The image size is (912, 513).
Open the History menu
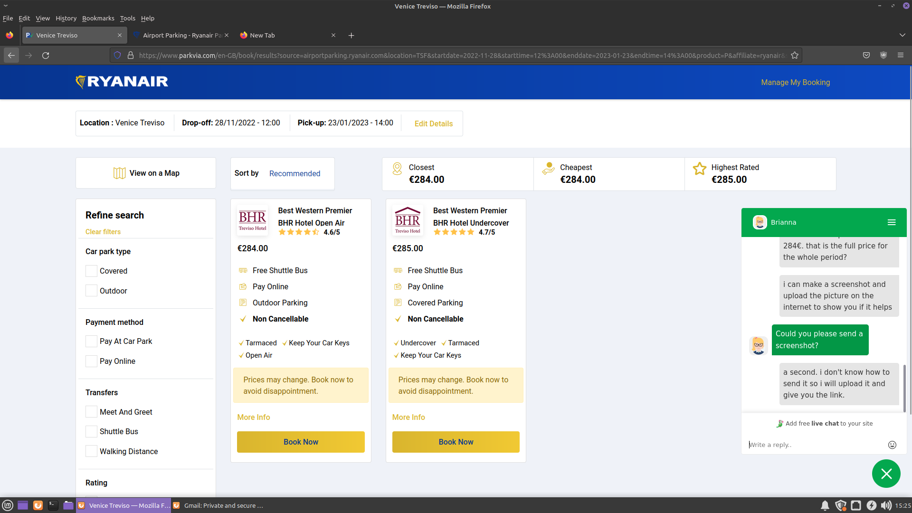(x=66, y=19)
